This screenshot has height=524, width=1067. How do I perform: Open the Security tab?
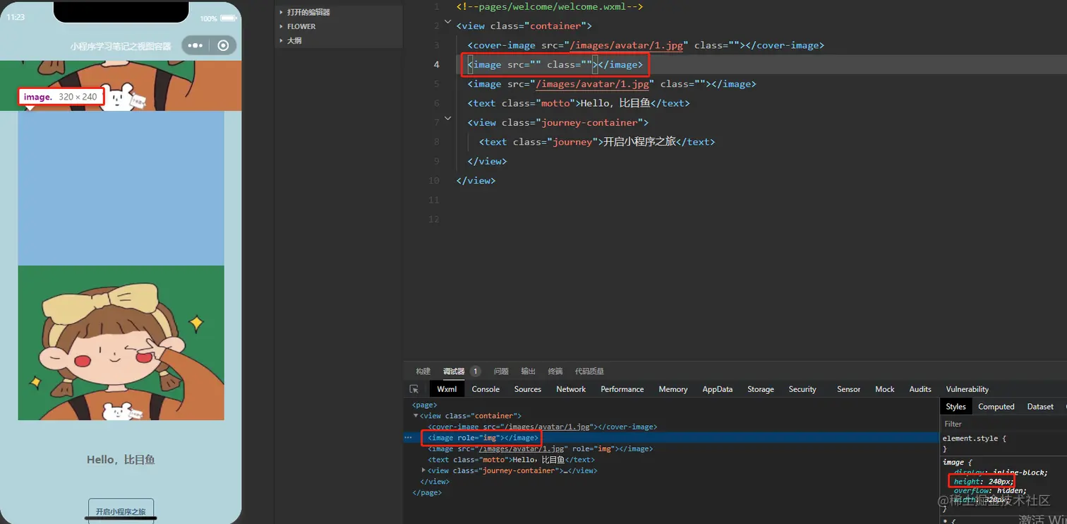pyautogui.click(x=802, y=389)
